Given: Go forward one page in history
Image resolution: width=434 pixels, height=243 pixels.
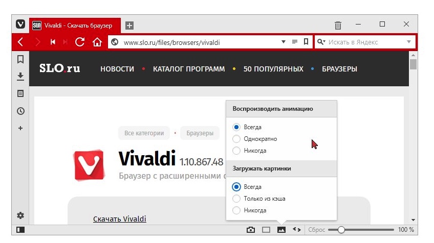Looking at the screenshot, I should tap(38, 42).
